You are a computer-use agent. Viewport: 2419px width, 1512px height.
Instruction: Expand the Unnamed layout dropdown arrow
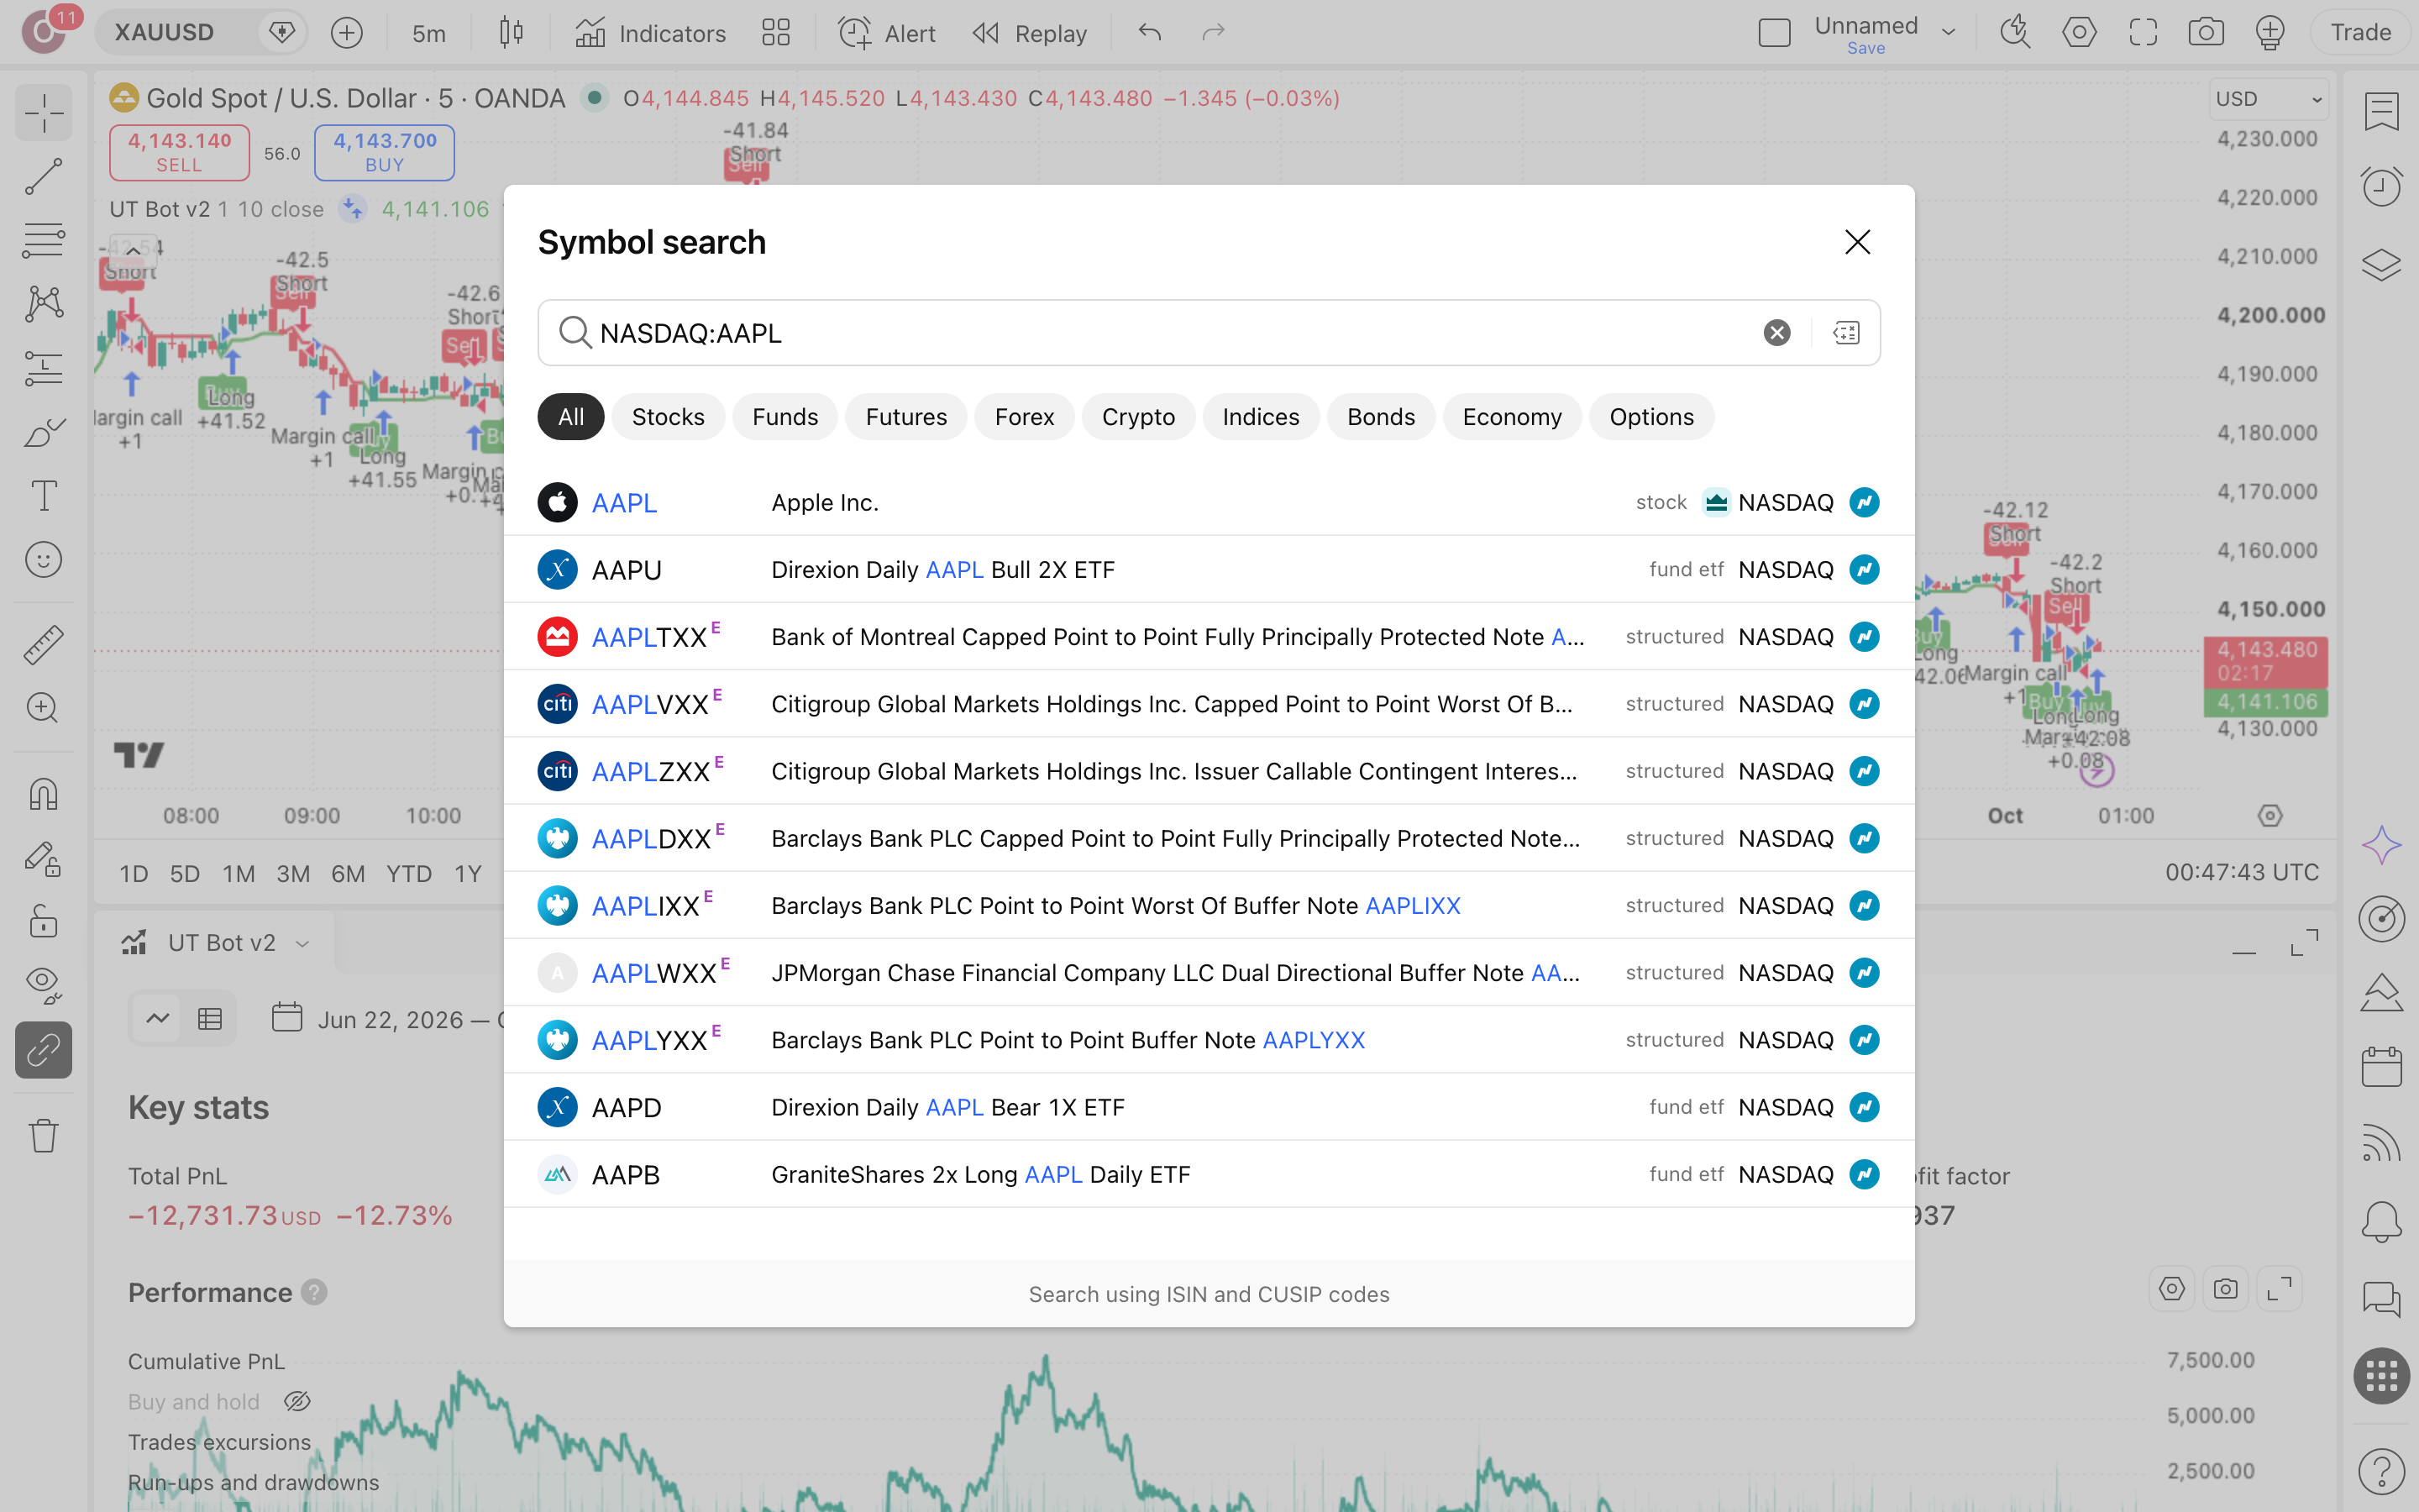pos(1948,32)
